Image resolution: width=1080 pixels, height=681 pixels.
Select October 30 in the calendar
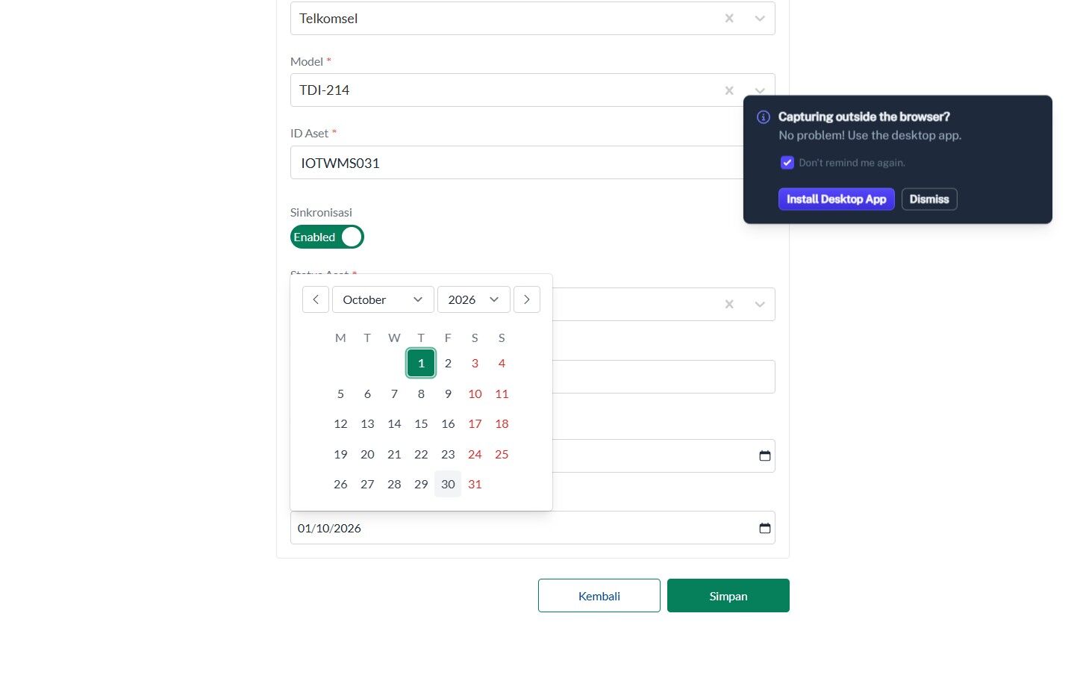pyautogui.click(x=448, y=484)
